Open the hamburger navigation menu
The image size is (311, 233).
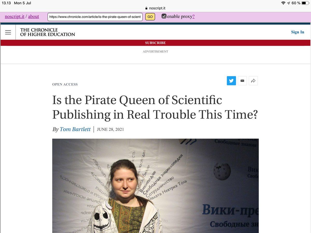tap(8, 32)
